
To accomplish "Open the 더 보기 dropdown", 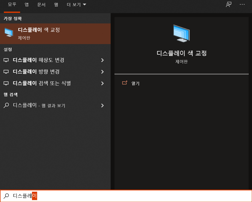I will point(77,4).
